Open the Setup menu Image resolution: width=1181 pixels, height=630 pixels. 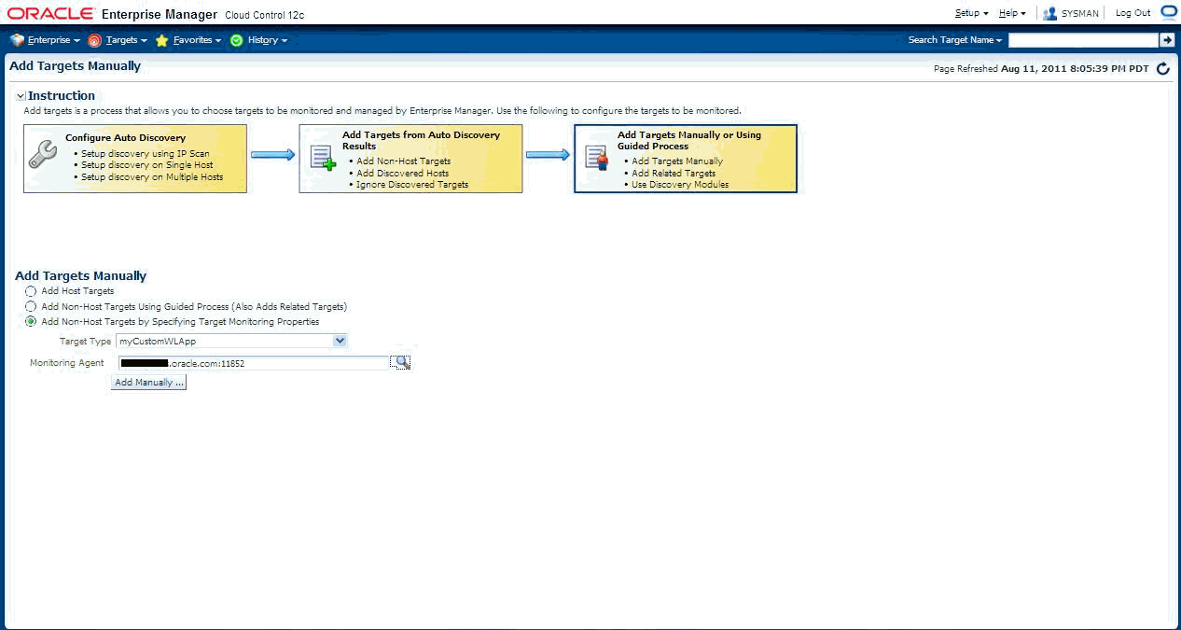(x=971, y=13)
